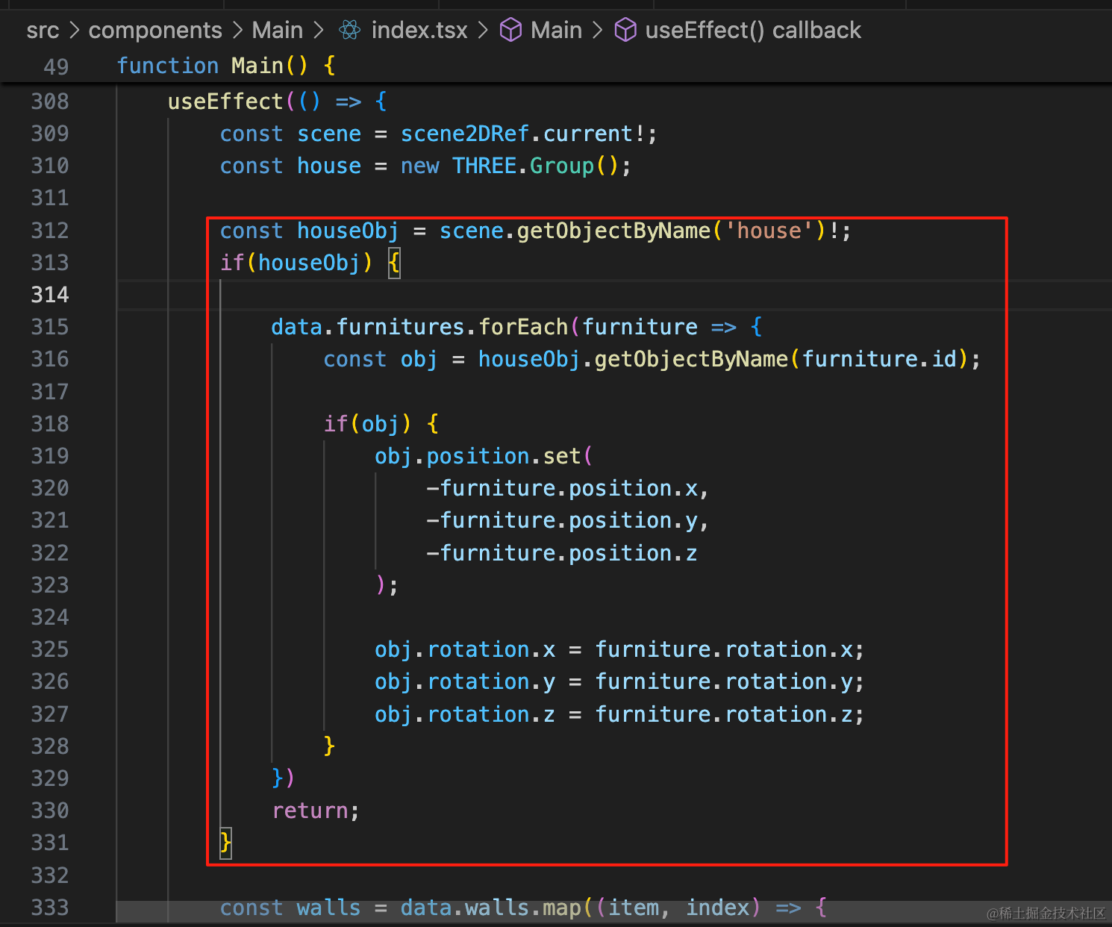The image size is (1112, 927).
Task: Click 'if(obj)' condition on line 318
Action: (x=367, y=424)
